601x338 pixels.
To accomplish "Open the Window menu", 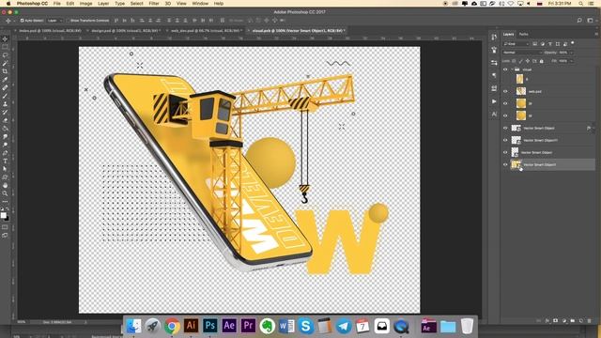I will pyautogui.click(x=200, y=4).
